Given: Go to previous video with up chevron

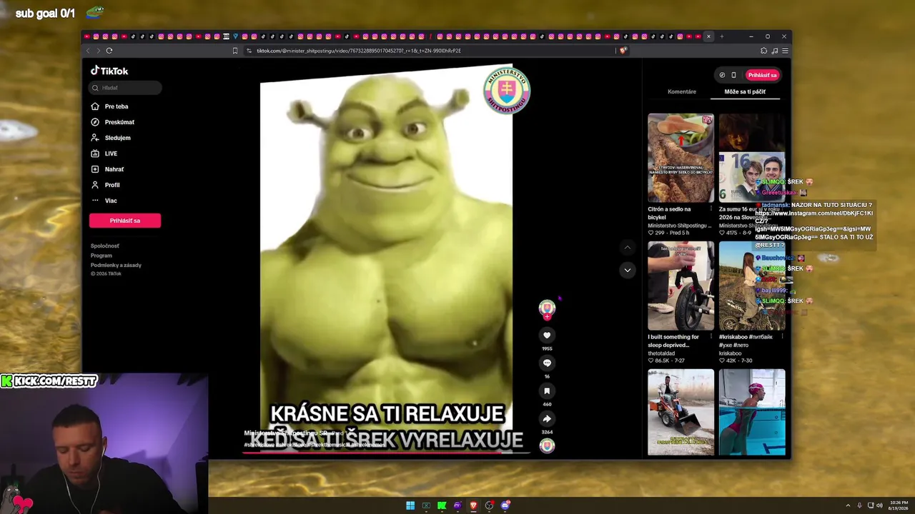Looking at the screenshot, I should click(627, 248).
